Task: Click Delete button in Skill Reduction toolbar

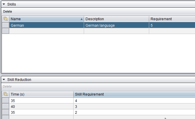Action: click(x=7, y=86)
